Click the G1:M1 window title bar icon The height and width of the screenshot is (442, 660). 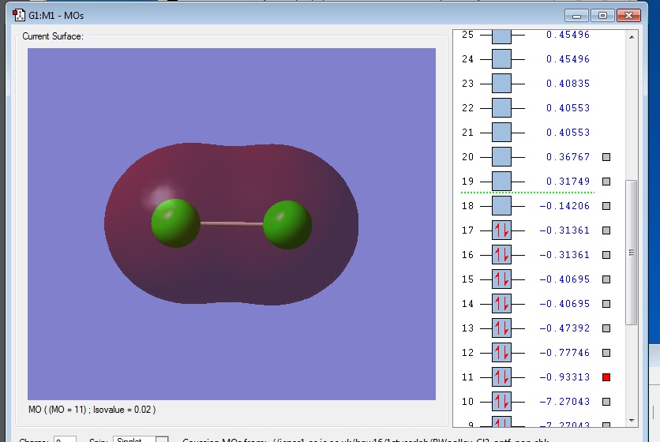click(19, 14)
